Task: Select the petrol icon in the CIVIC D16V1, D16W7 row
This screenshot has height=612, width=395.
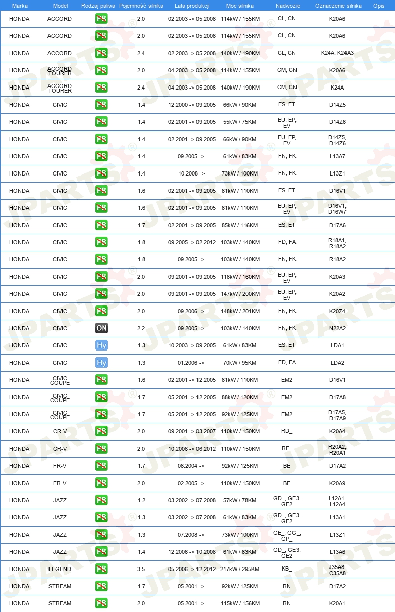Action: [102, 208]
